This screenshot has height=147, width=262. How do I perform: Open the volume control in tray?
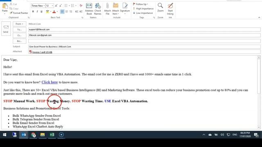[x=222, y=135]
